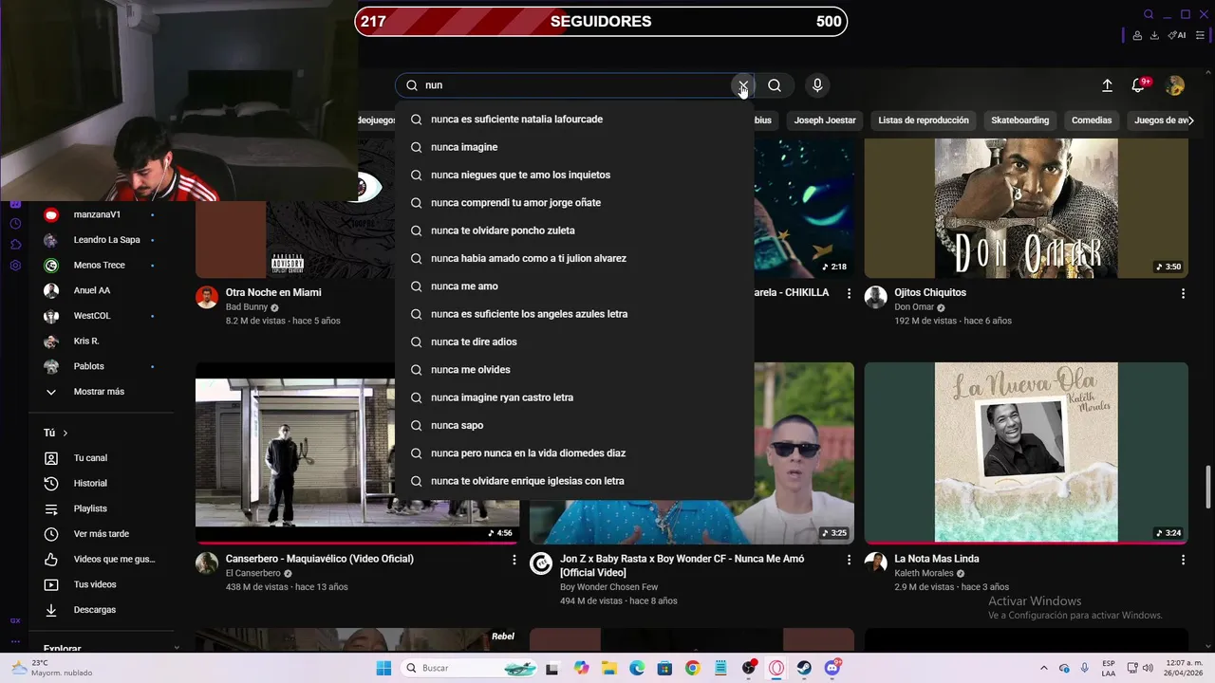Open the video title 'Otra Noche en Miami'
Image resolution: width=1215 pixels, height=683 pixels.
pyautogui.click(x=273, y=292)
